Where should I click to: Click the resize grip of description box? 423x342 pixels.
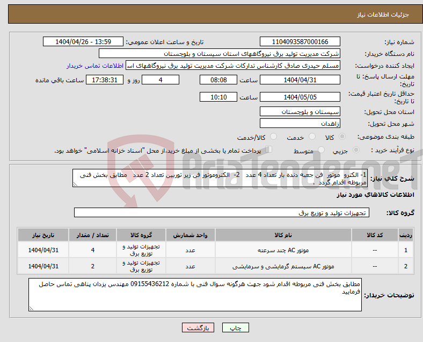point(75,184)
